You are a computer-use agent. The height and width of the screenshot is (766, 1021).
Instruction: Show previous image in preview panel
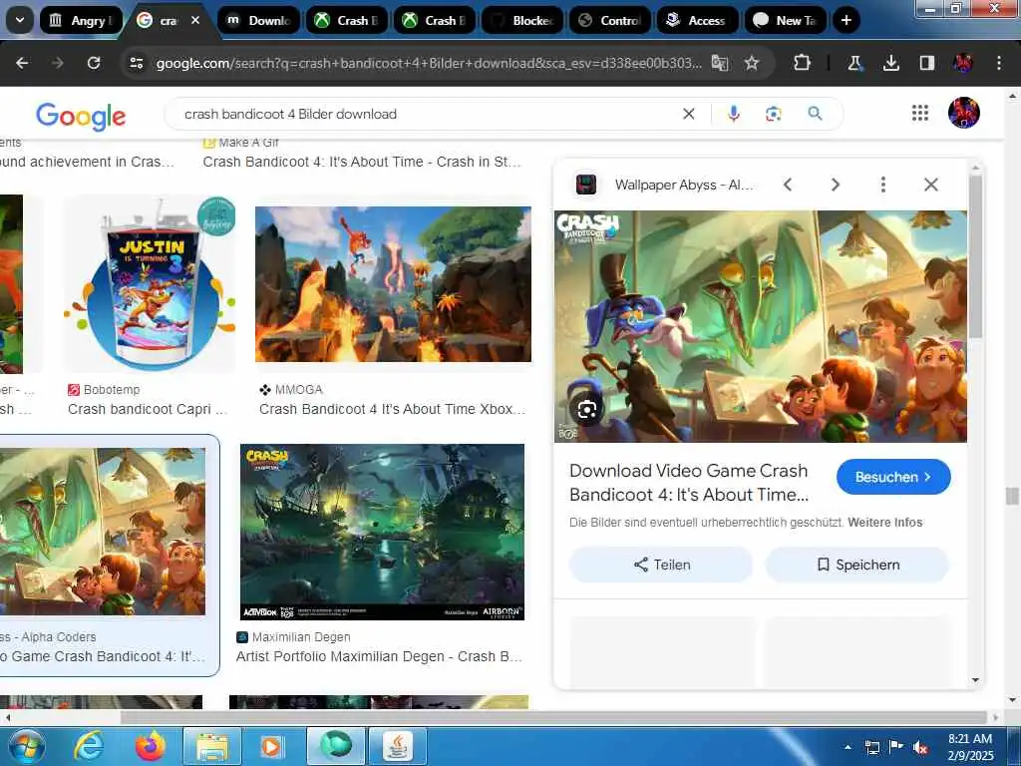(788, 185)
